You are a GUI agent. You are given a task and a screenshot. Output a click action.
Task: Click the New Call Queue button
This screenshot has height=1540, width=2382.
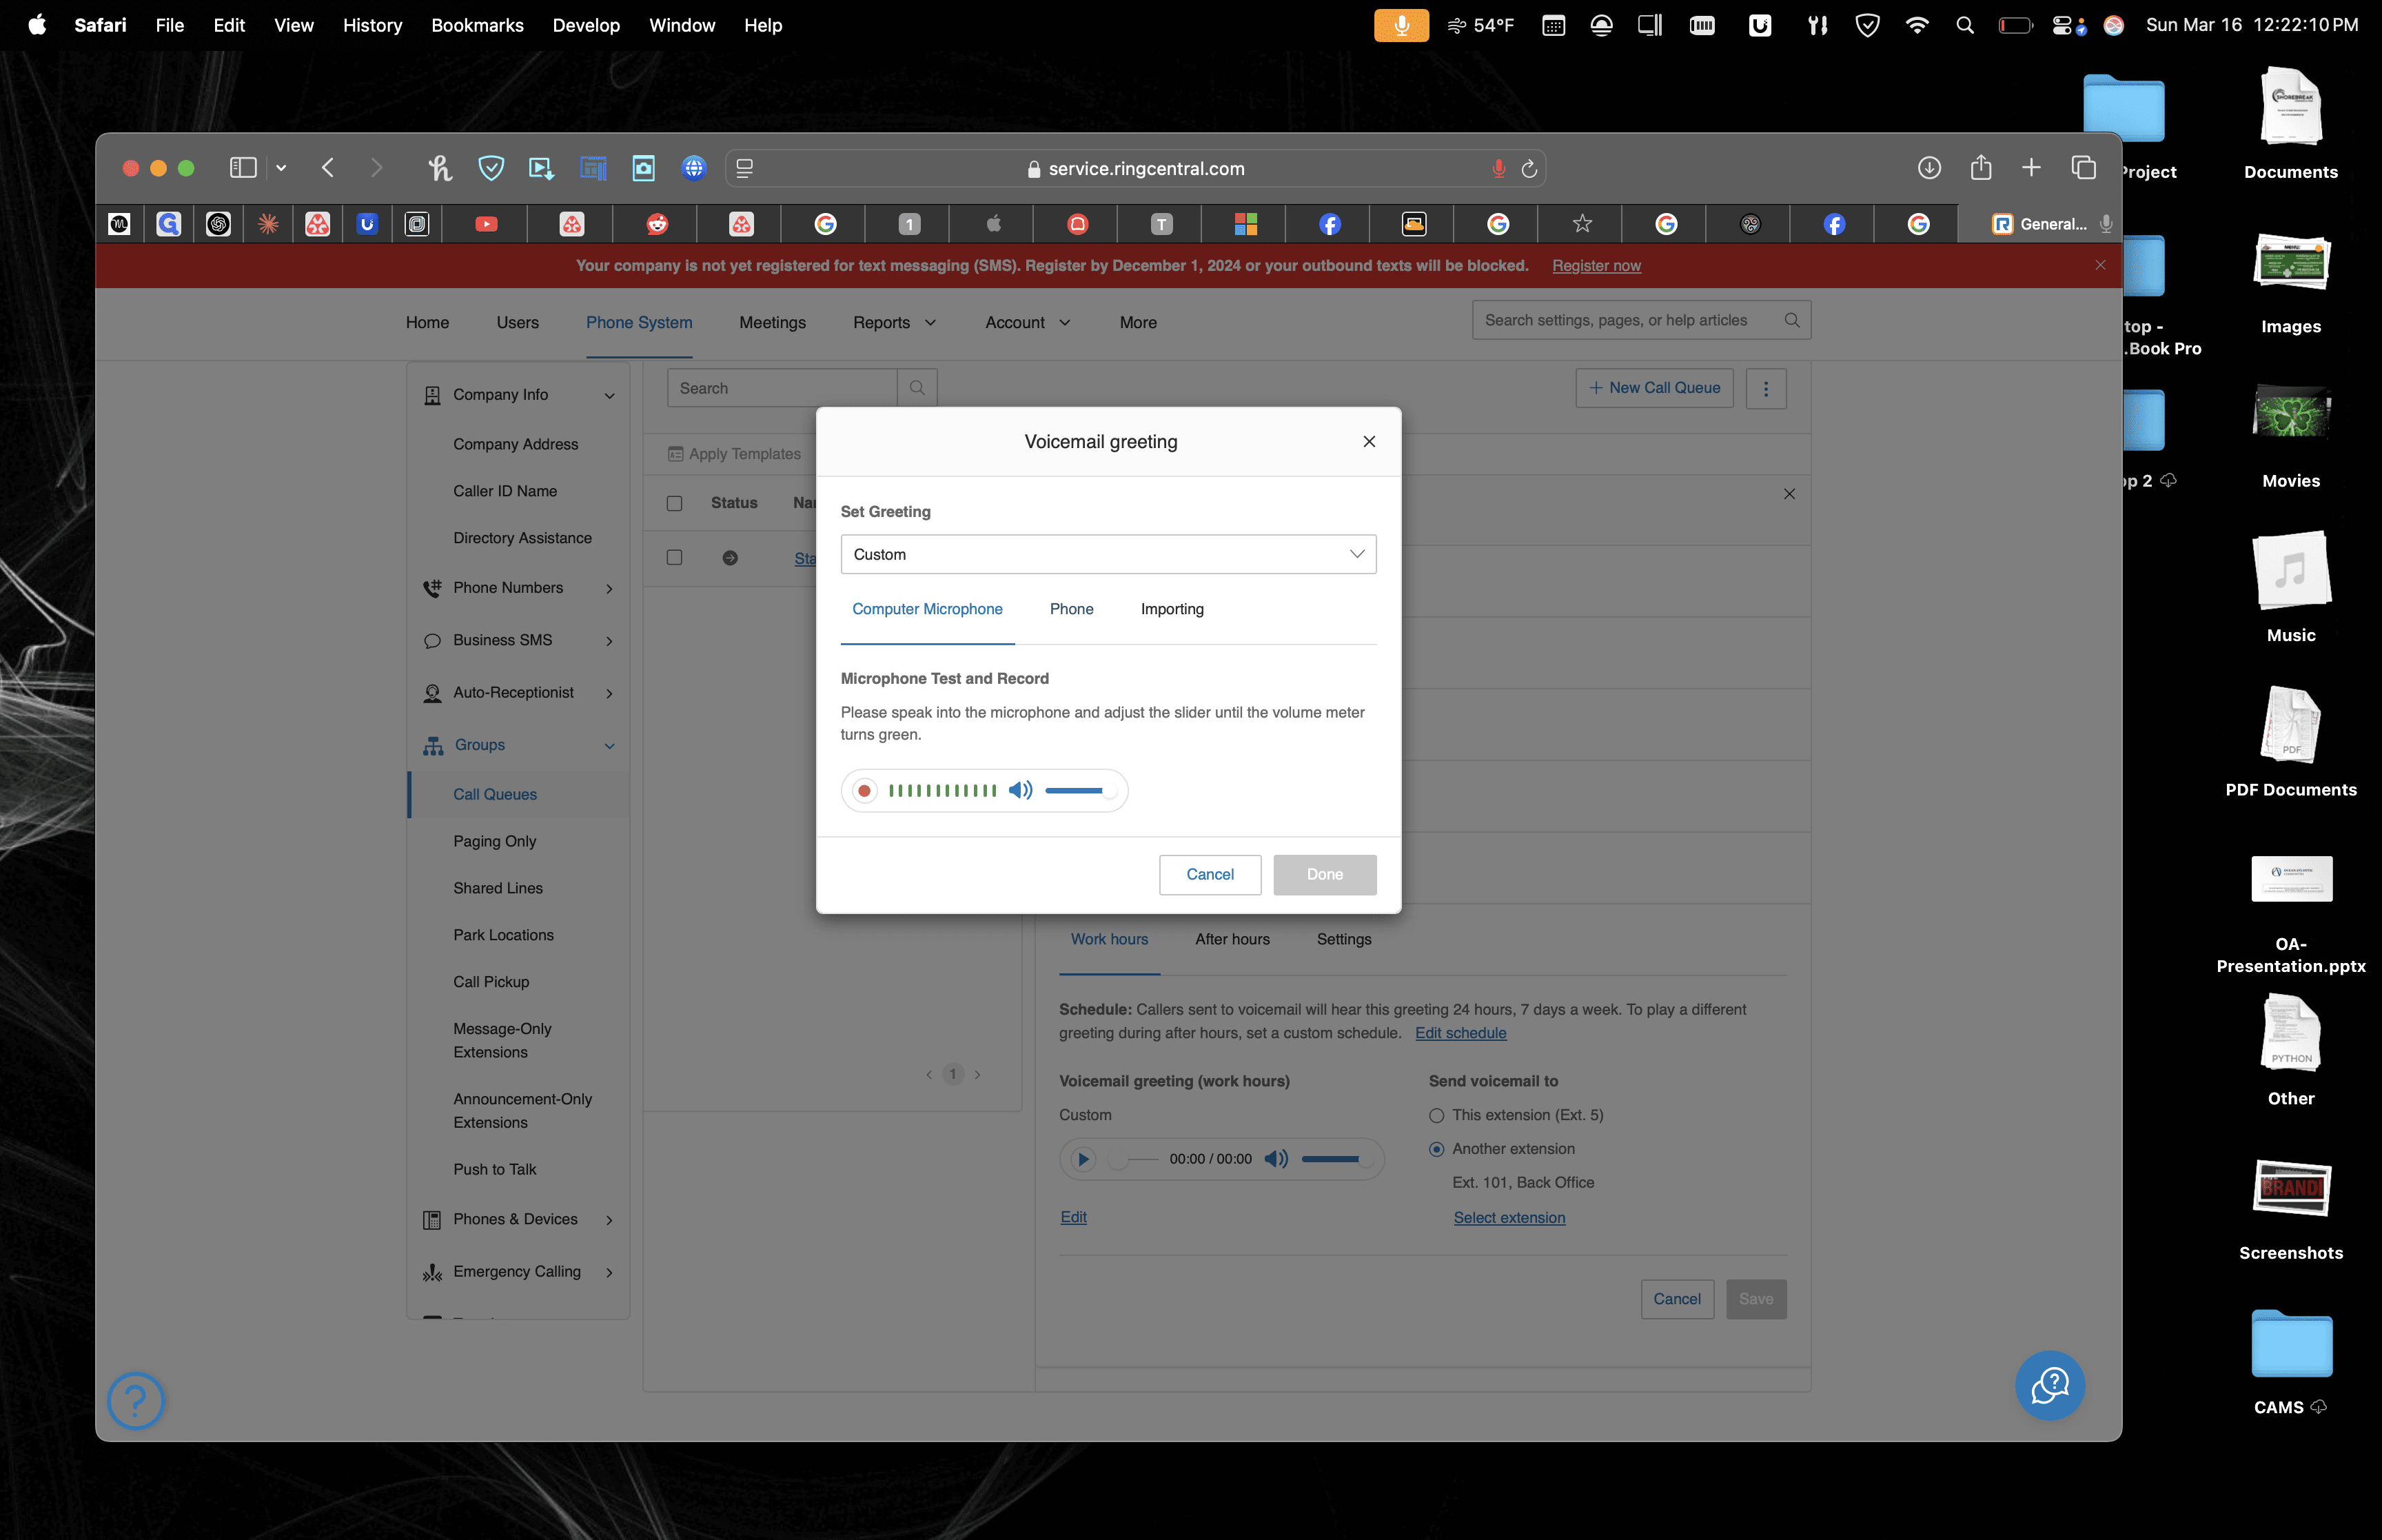pyautogui.click(x=1653, y=388)
